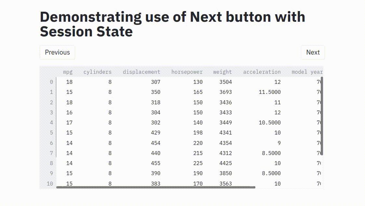Click displacement cell with value 454
The image size is (365, 206).
tap(155, 143)
